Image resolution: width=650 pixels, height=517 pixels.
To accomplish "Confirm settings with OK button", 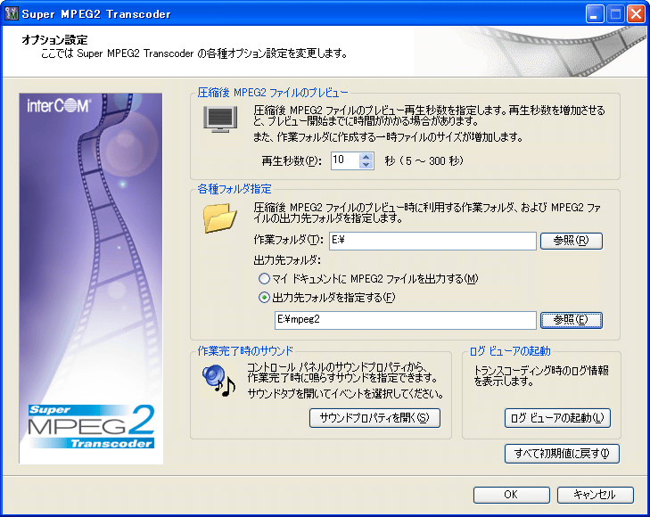I will 512,495.
